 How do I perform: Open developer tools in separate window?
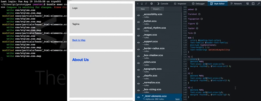click(x=146, y=4)
